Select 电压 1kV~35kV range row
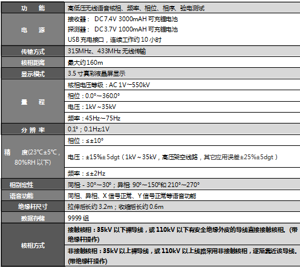The height and width of the screenshot is (267, 300). tap(182, 107)
